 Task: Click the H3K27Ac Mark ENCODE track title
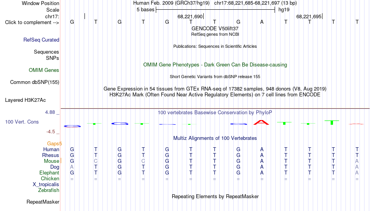tap(215, 95)
